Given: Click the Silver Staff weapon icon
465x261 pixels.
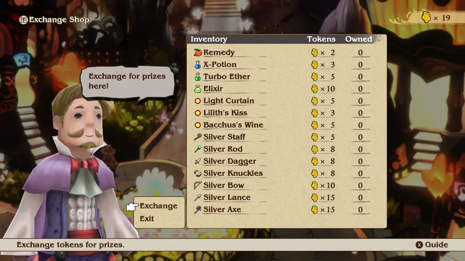Looking at the screenshot, I should 198,137.
